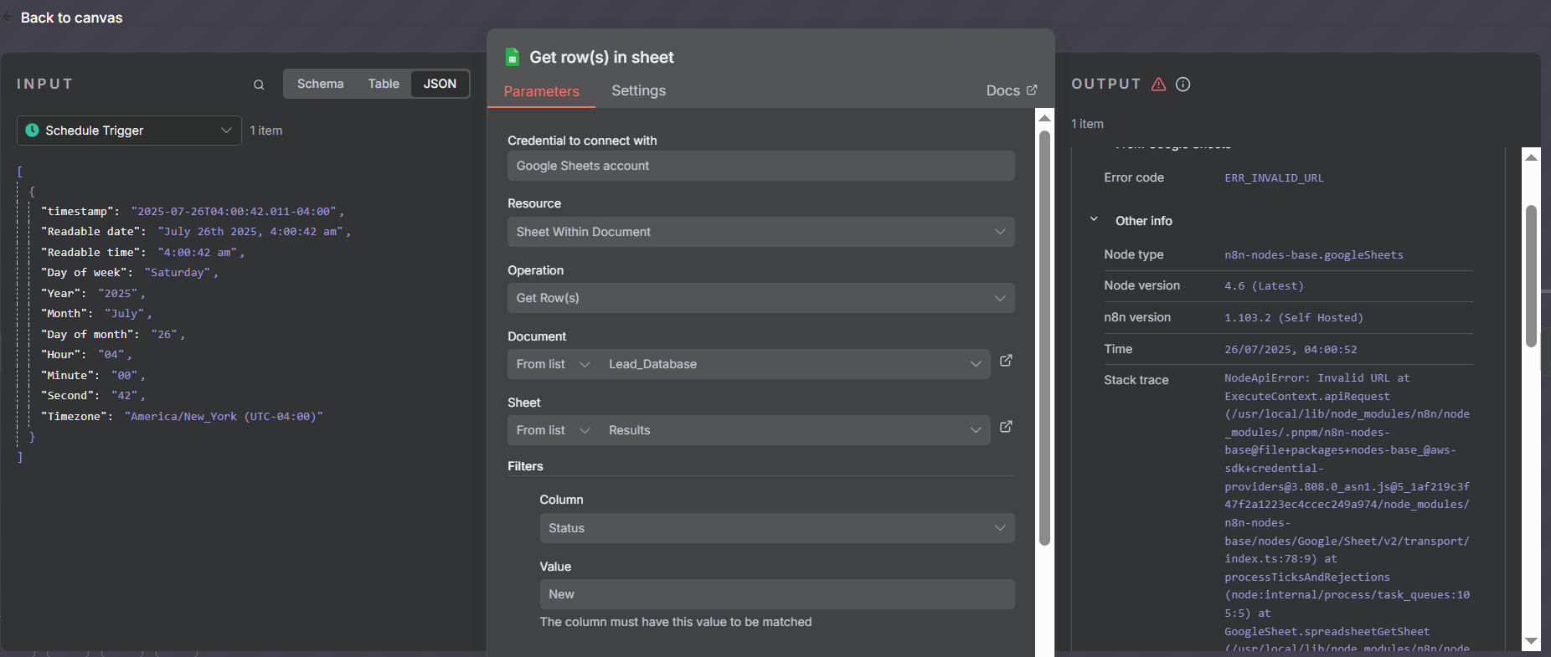Click the filter Value field containing New

(x=777, y=594)
